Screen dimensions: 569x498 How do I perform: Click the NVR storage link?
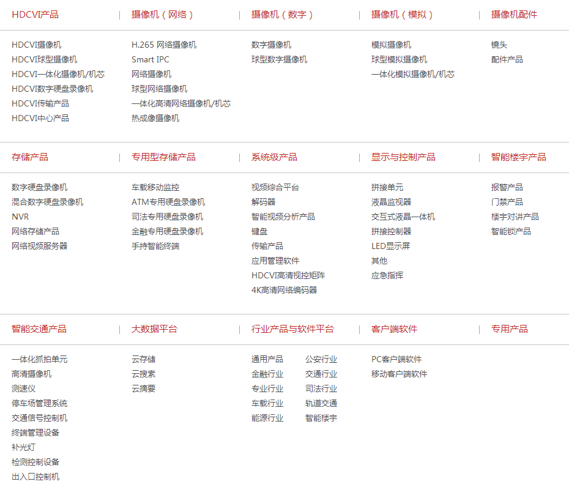pos(20,217)
